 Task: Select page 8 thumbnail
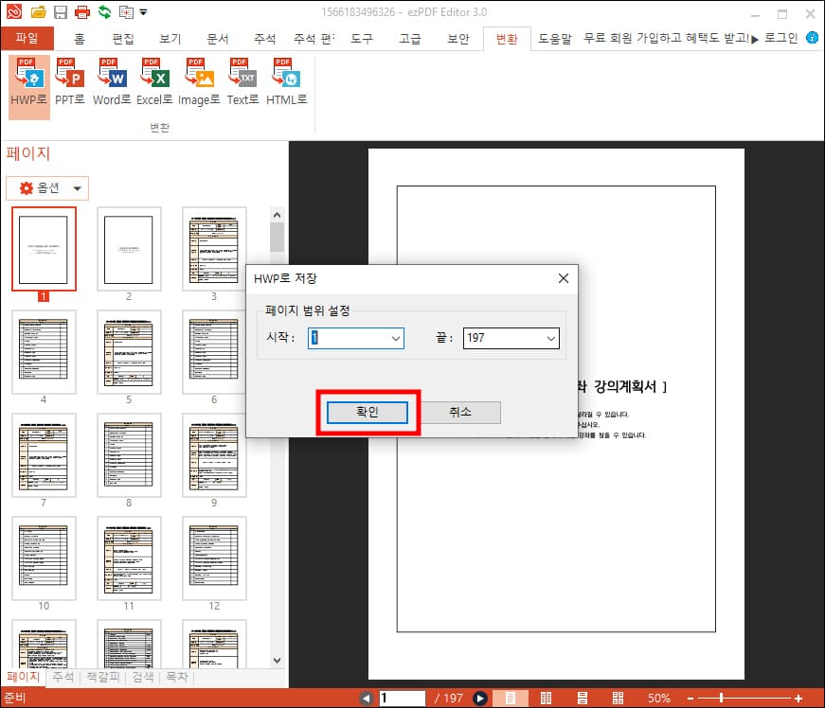pos(129,455)
